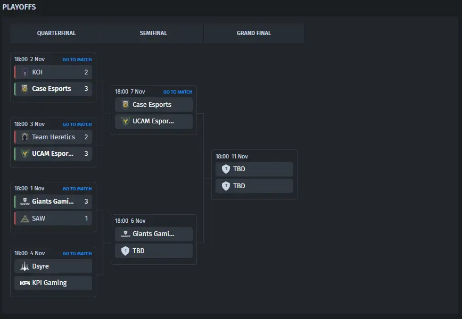The width and height of the screenshot is (462, 319).
Task: Click Case Esports name in the quarterfinal
Action: pyautogui.click(x=52, y=89)
